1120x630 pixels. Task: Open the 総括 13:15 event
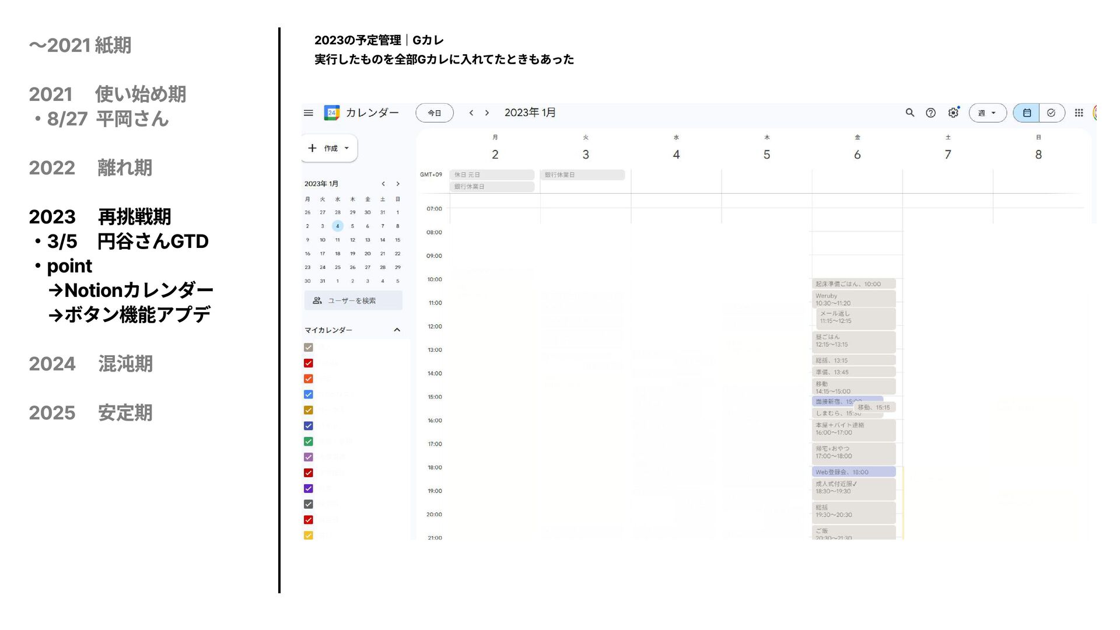(x=853, y=360)
